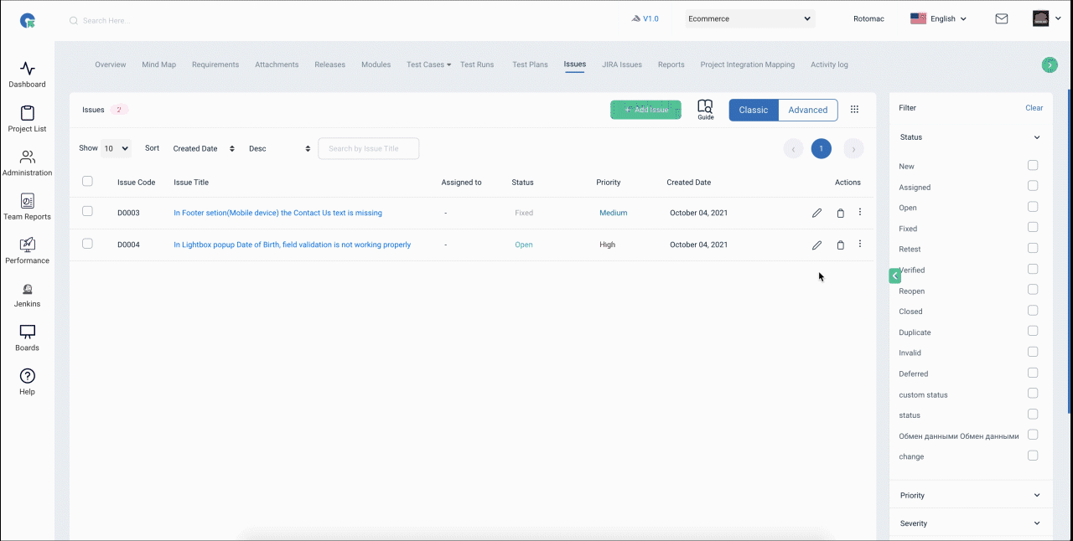The width and height of the screenshot is (1073, 541).
Task: Go to Administration section icon
Action: coord(28,157)
